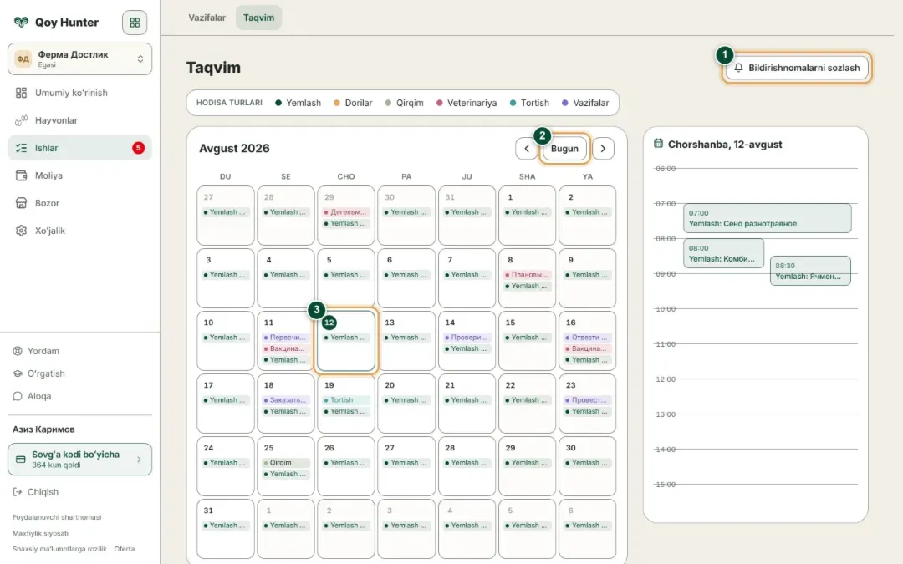
Task: Switch to the Vazifalar tab
Action: pyautogui.click(x=207, y=18)
